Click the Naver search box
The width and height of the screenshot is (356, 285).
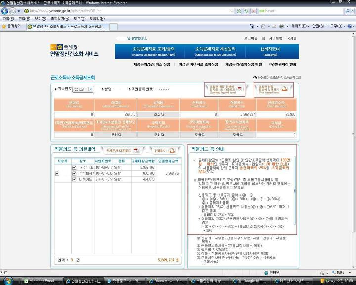pyautogui.click(x=301, y=11)
